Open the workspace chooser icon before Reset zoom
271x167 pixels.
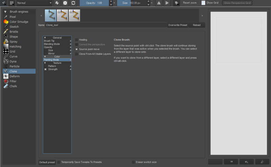(176, 3)
